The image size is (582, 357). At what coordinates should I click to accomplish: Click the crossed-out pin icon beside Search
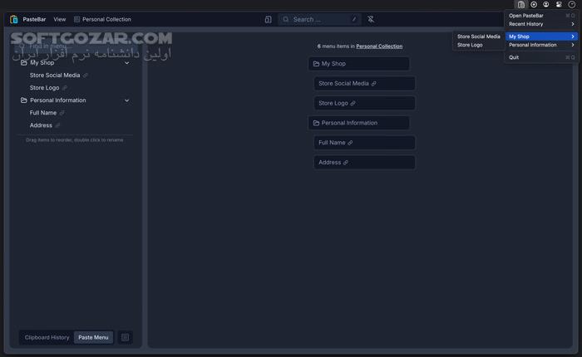tap(371, 19)
